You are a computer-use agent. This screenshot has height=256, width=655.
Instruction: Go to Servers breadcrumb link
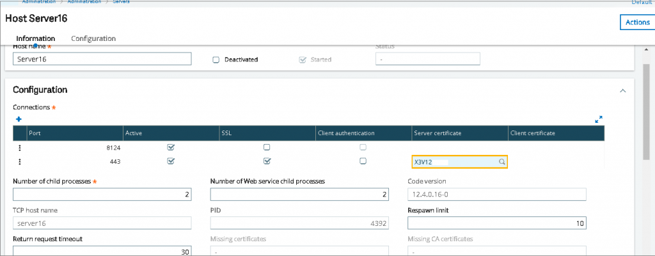[x=121, y=2]
